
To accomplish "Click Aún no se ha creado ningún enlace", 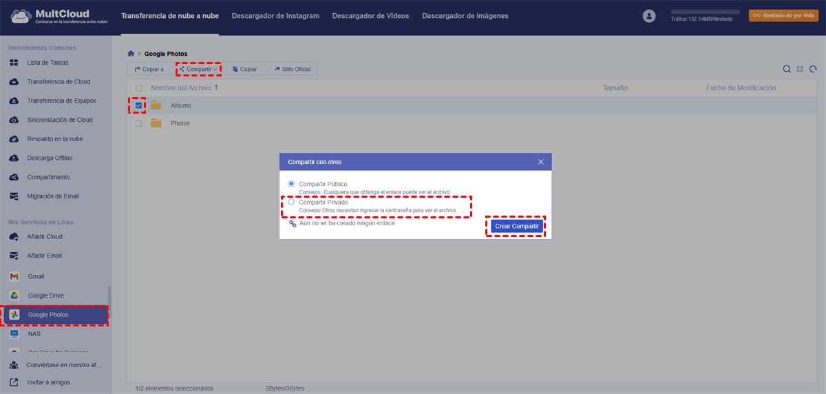I will [x=347, y=223].
